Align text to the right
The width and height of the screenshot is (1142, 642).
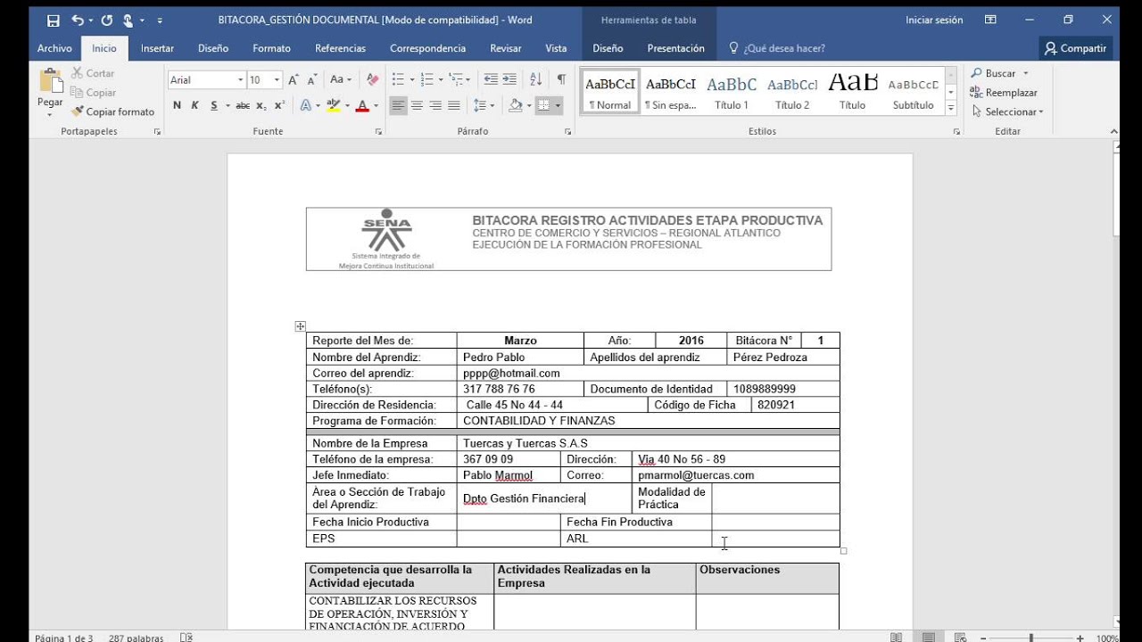pyautogui.click(x=435, y=105)
